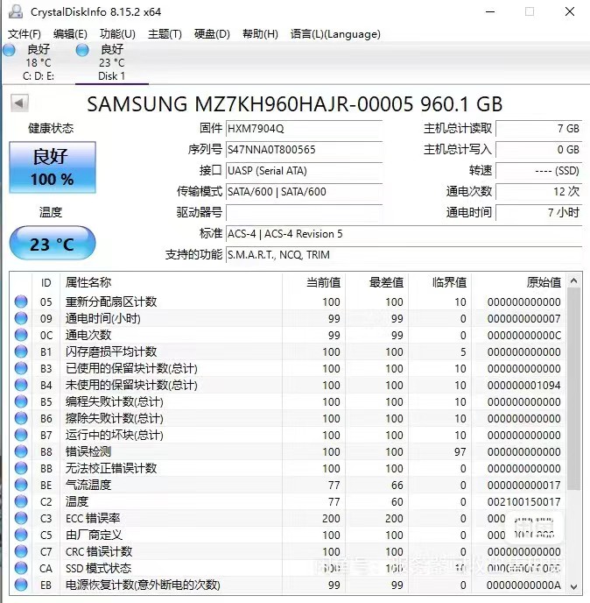Screen dimensions: 590x603
Task: Click the serial number field S47NNA0T800565
Action: click(304, 150)
